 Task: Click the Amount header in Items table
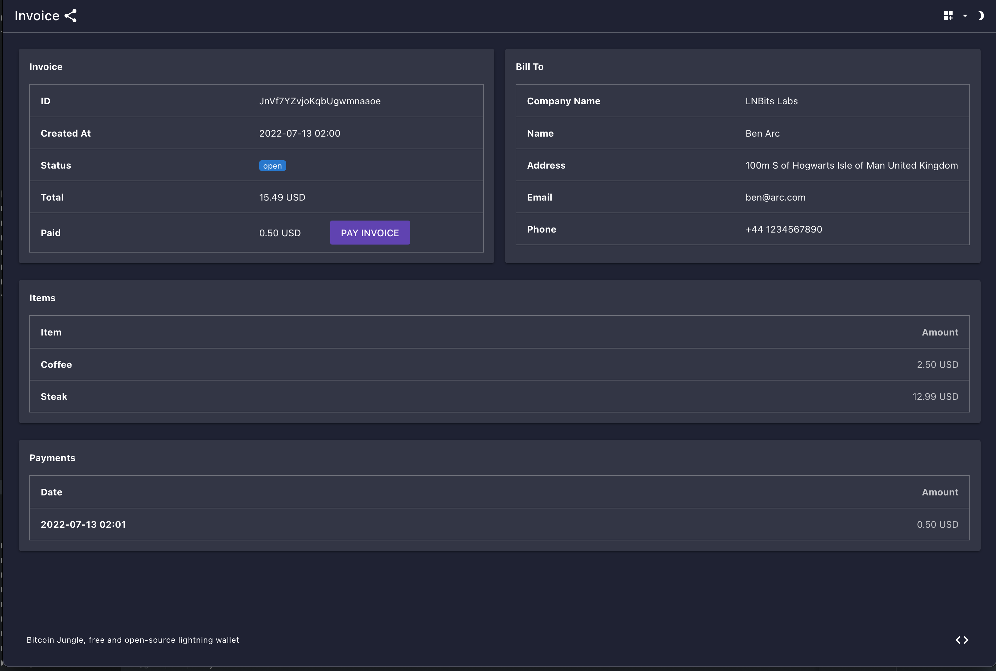(940, 332)
